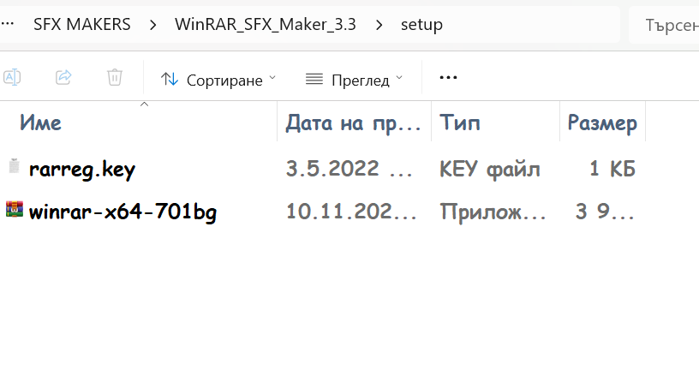Click the search box field
Image resolution: width=699 pixels, height=370 pixels.
coord(664,25)
